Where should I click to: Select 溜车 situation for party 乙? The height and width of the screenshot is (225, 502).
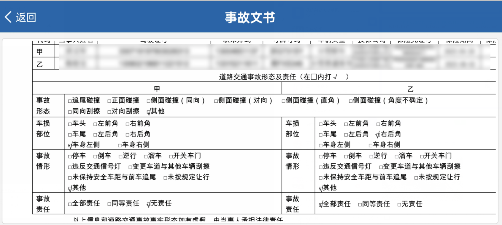[397, 156]
